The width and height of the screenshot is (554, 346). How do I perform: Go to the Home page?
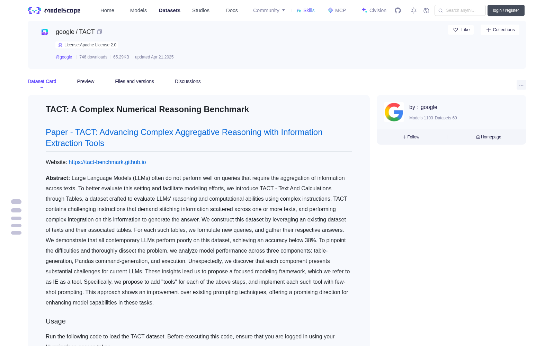point(107,10)
